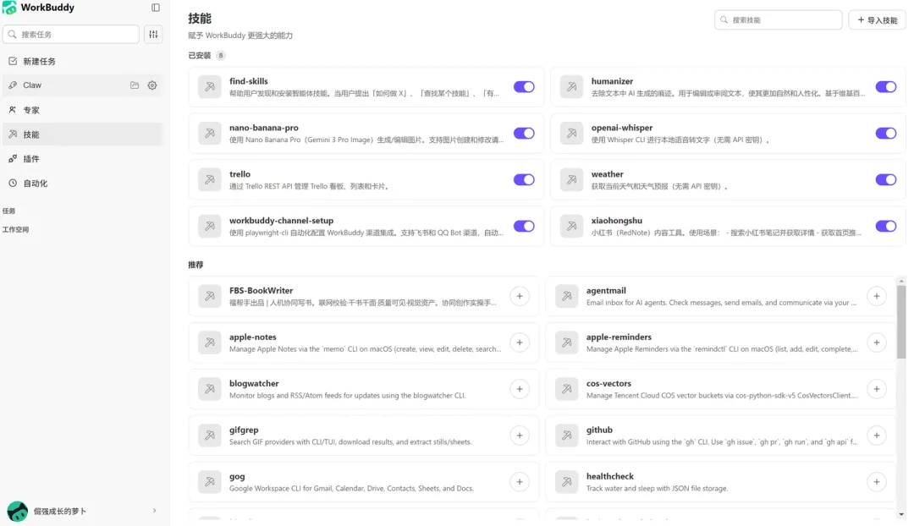Screen dimensions: 914x526
Task: Toggle the trello skill off
Action: [x=524, y=180]
